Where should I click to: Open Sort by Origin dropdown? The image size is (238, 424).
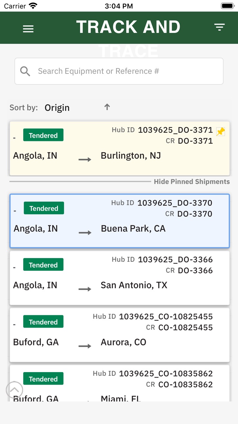tap(57, 108)
